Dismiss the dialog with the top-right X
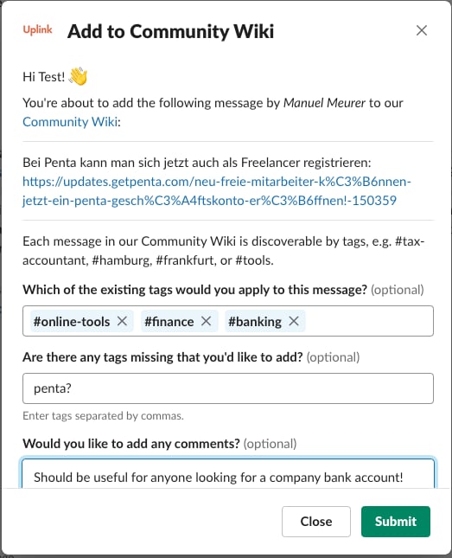 pyautogui.click(x=422, y=30)
